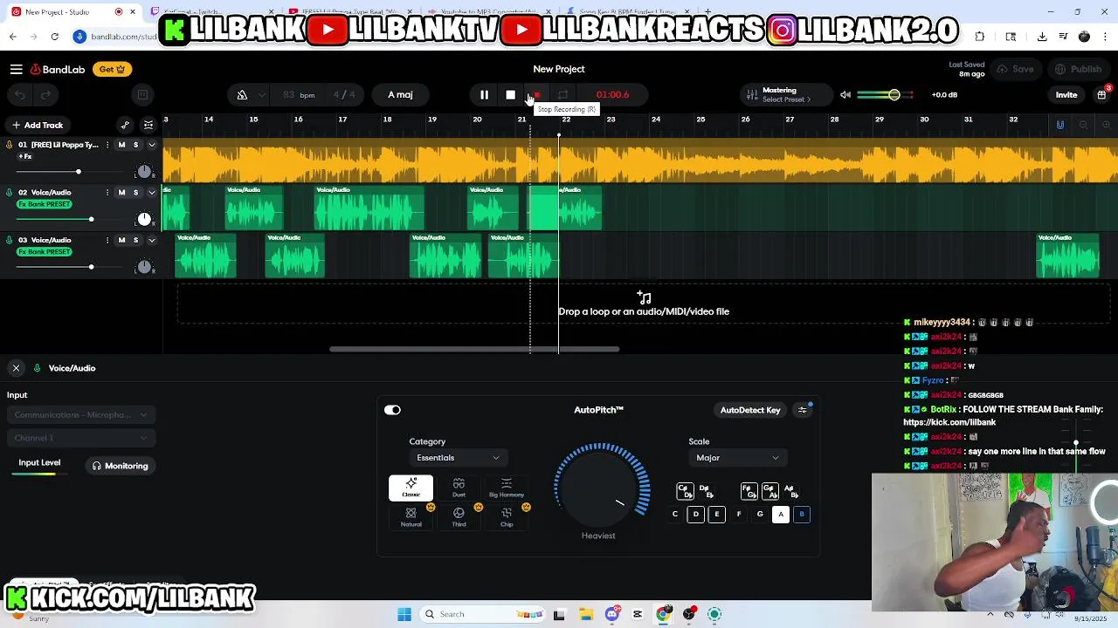Expand track 01 chevron
This screenshot has width=1118, height=628.
tap(152, 145)
